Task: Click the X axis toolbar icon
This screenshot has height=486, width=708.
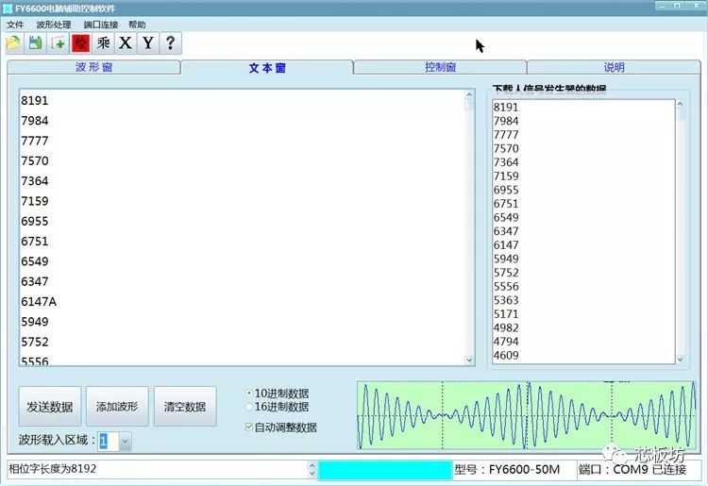Action: [126, 43]
